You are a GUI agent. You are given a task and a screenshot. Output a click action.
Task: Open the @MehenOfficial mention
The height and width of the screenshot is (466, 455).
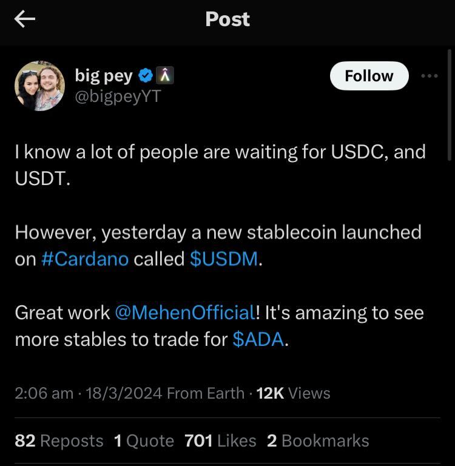pos(184,312)
